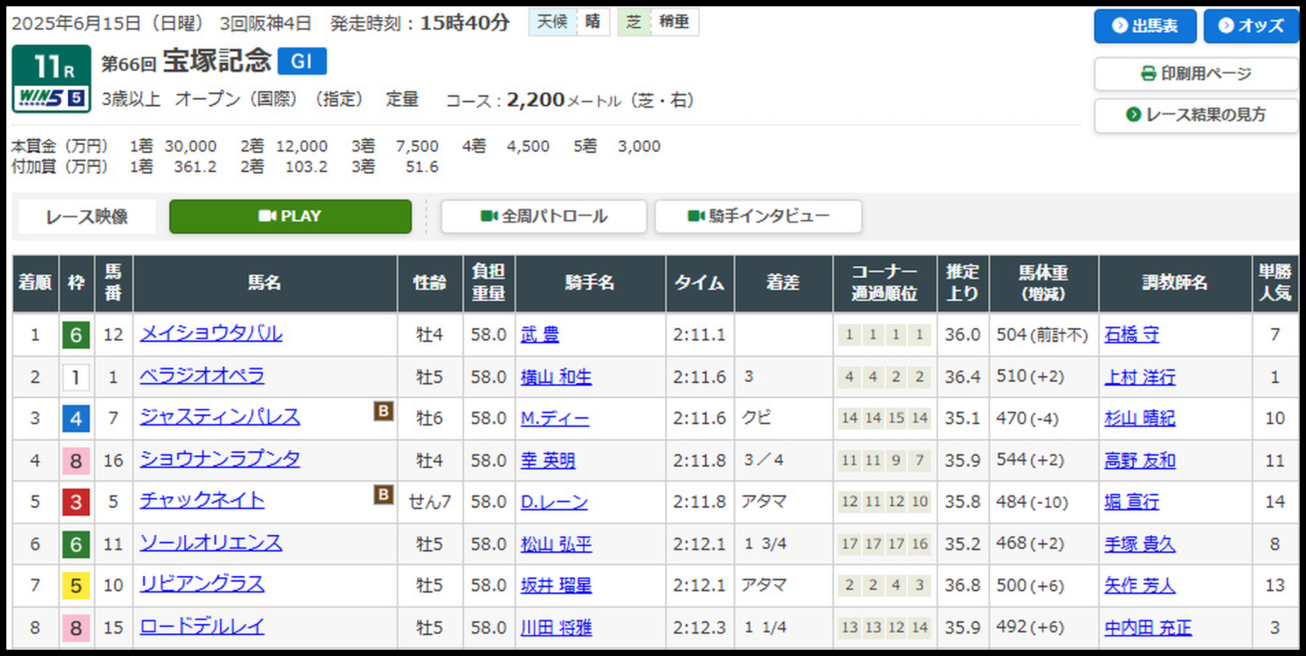This screenshot has width=1306, height=656.
Task: Open jockey 武 豊 profile
Action: (540, 335)
